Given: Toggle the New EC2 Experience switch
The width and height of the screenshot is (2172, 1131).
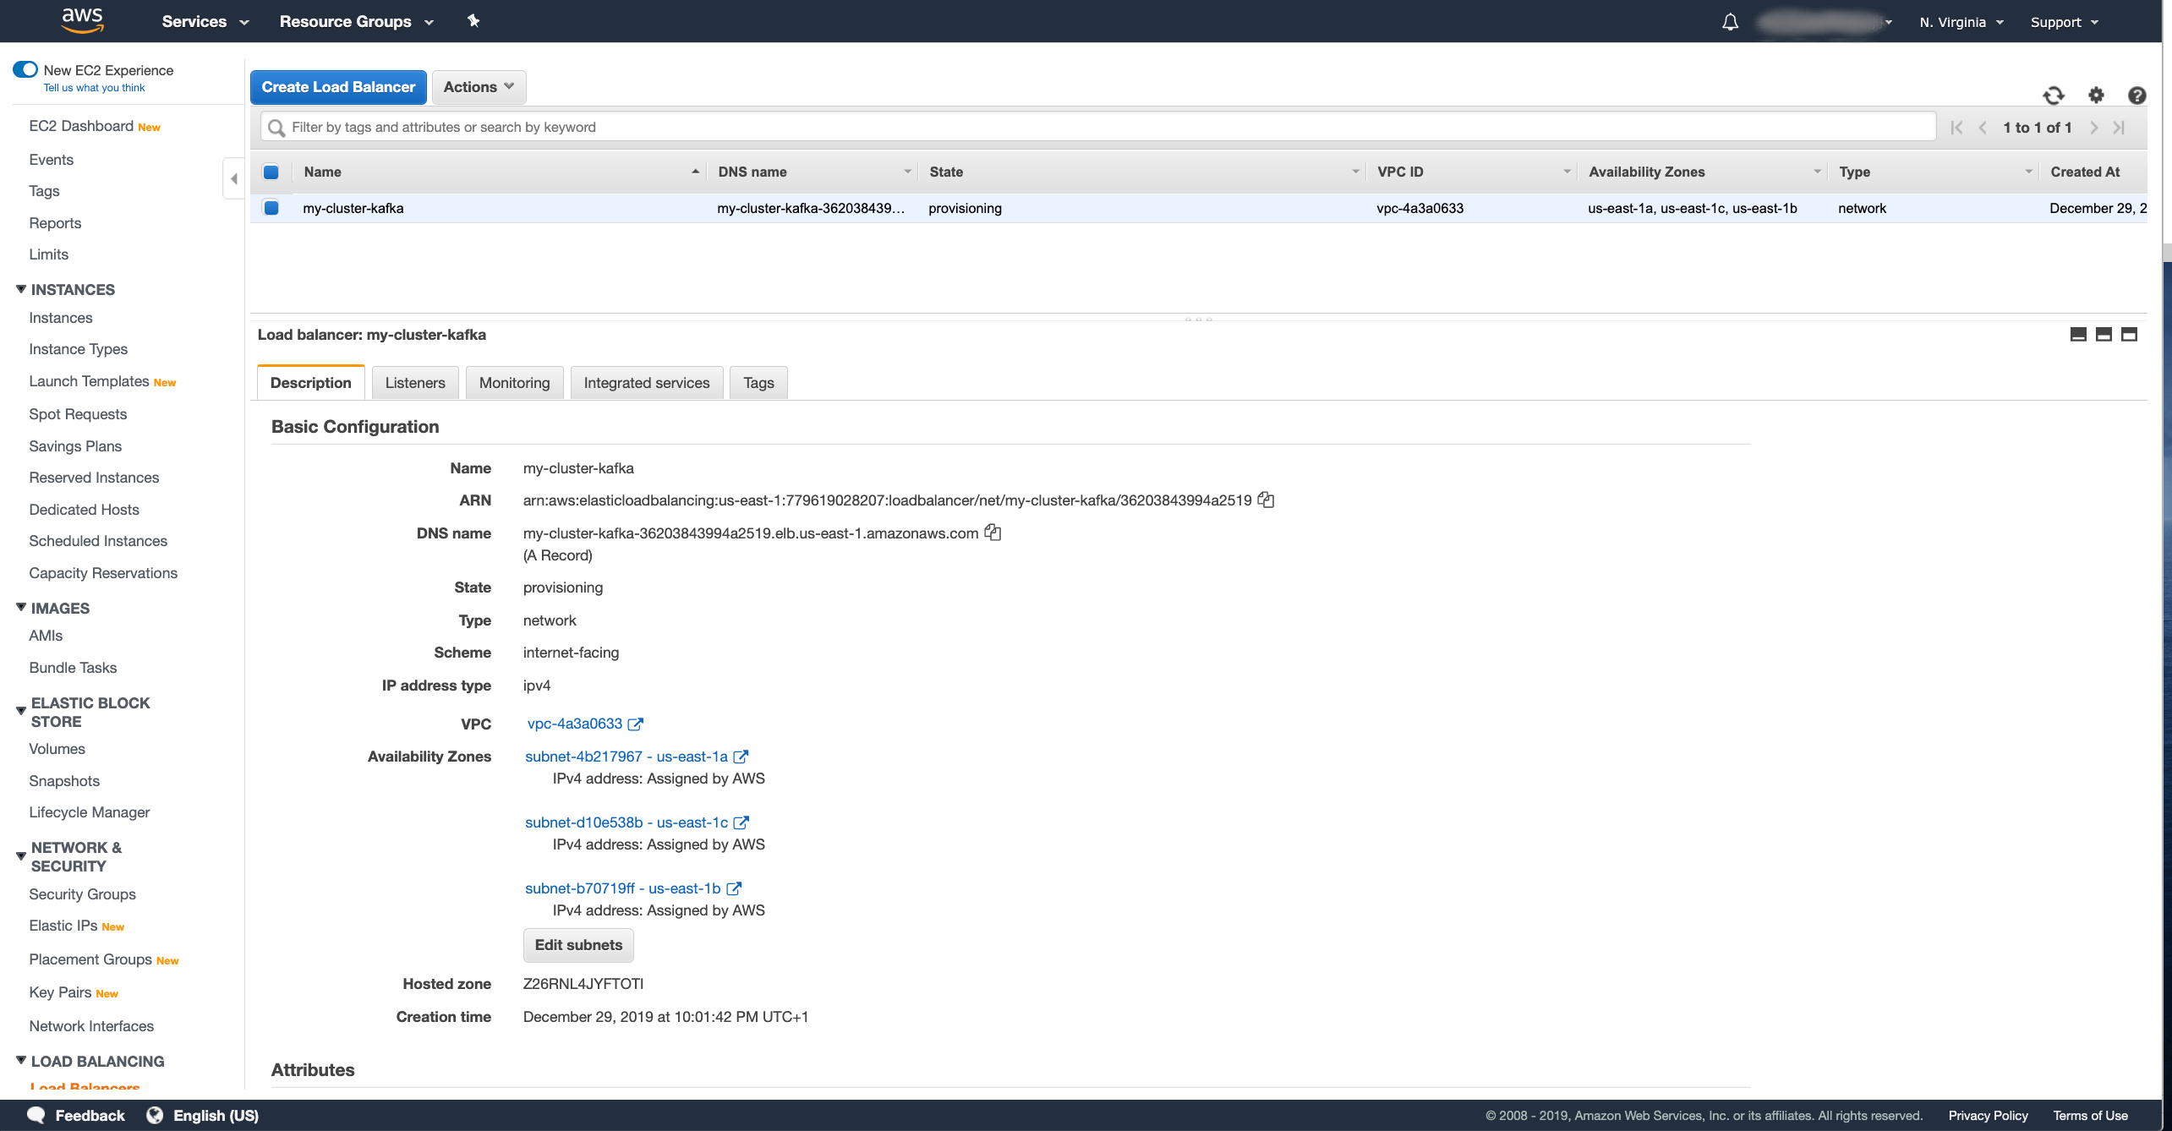Looking at the screenshot, I should (25, 69).
